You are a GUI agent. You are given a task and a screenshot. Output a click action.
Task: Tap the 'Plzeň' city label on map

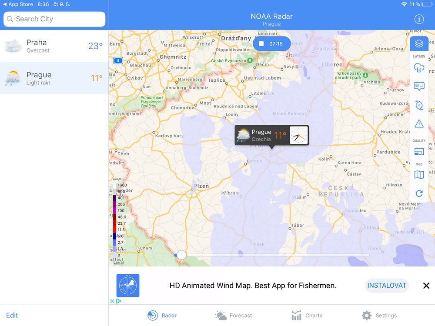(x=202, y=186)
